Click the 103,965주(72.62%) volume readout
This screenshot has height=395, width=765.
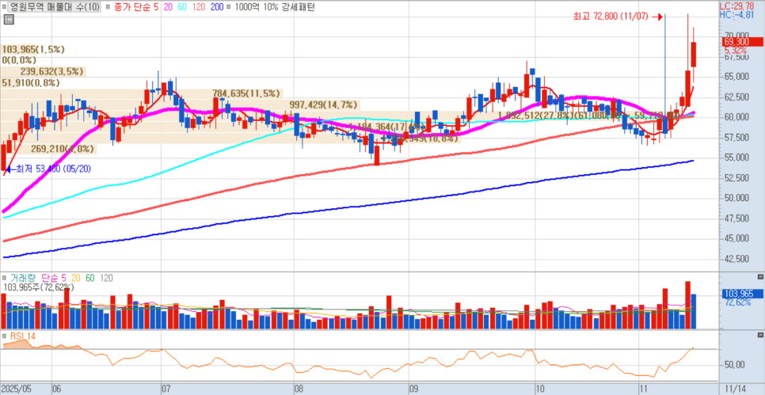point(40,288)
